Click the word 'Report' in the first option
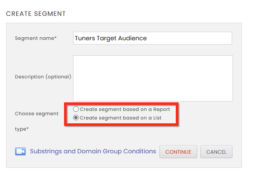The height and width of the screenshot is (179, 260). (160, 110)
